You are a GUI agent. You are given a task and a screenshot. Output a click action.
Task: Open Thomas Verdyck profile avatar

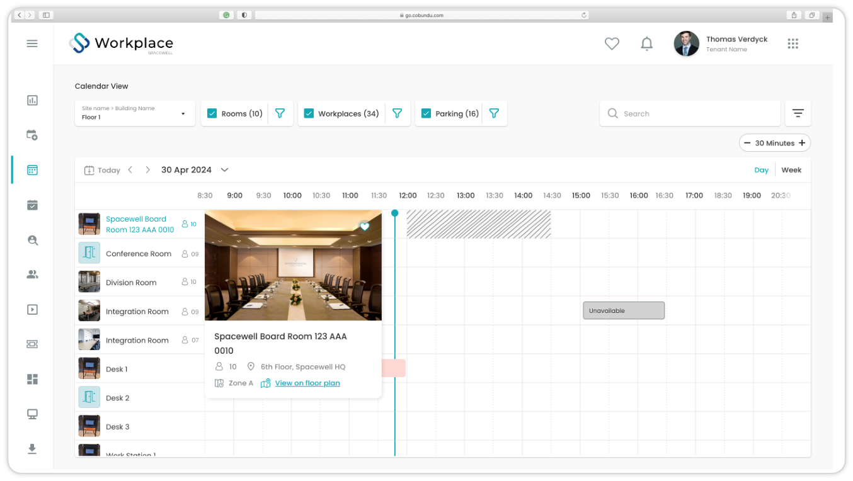pyautogui.click(x=687, y=43)
